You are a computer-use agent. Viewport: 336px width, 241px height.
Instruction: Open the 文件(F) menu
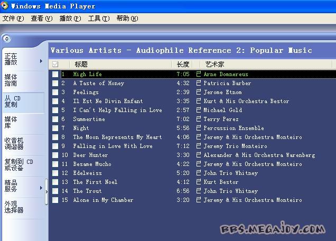coord(13,18)
